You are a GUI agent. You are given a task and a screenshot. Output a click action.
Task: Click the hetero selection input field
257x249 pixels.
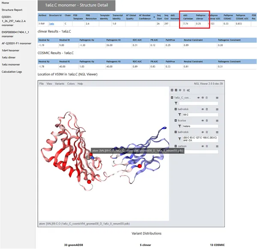(x=200, y=126)
